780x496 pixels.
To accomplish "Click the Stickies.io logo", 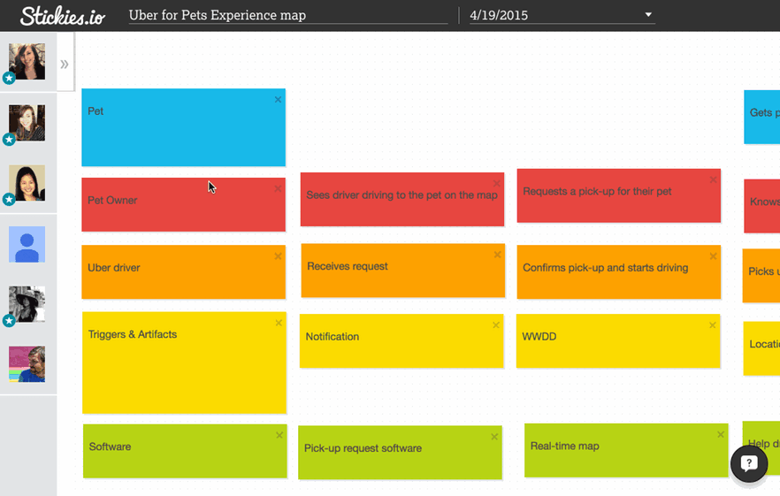I will coord(62,16).
